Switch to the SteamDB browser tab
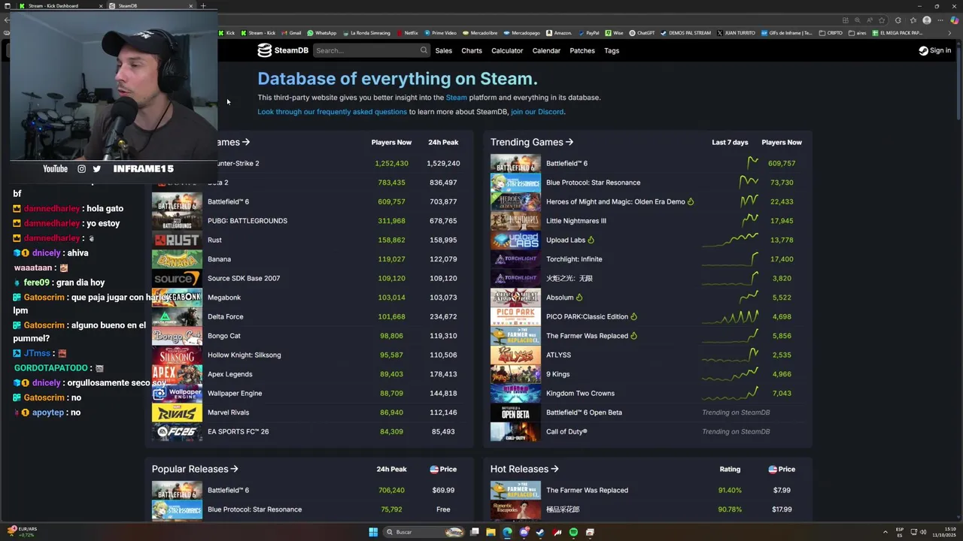Viewport: 963px width, 541px height. tap(150, 6)
